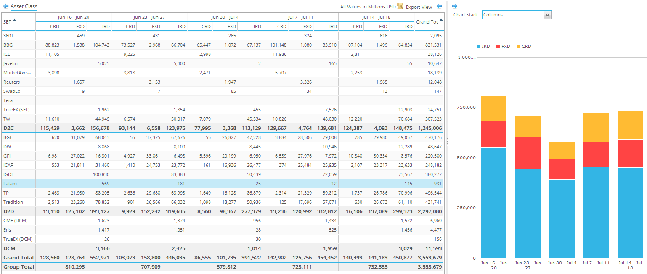Select the Jun 30 - Jul 4 column header
This screenshot has height=274, width=647.
[225, 17]
